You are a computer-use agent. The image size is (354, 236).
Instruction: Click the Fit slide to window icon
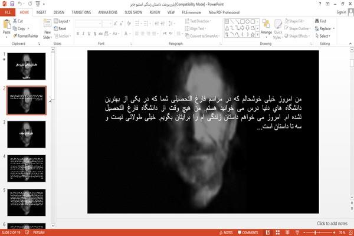(x=350, y=232)
